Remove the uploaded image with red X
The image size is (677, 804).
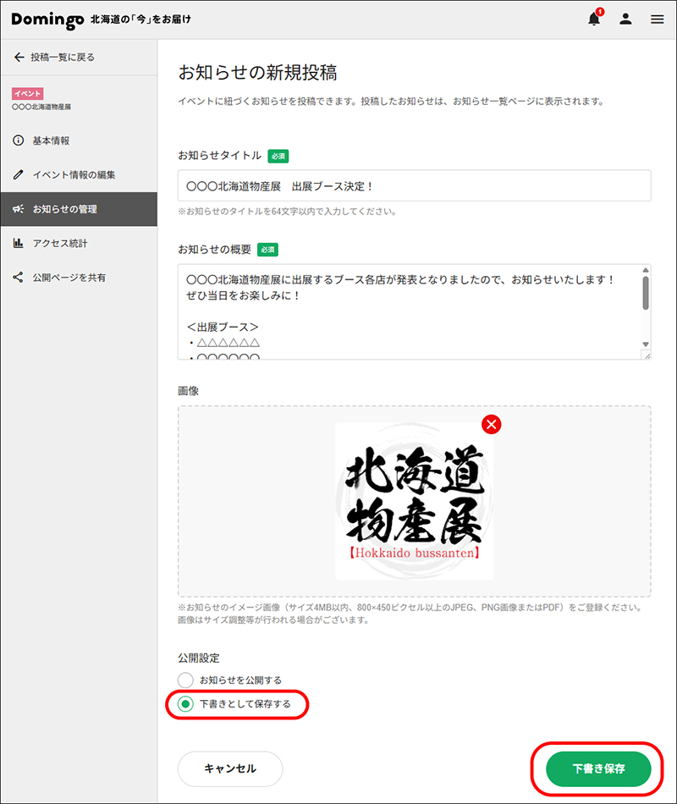tap(492, 424)
